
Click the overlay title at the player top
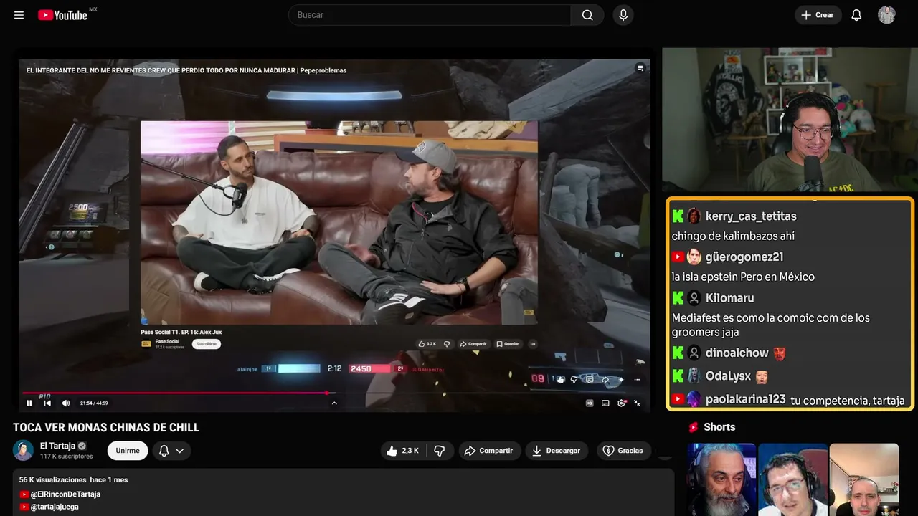(186, 70)
